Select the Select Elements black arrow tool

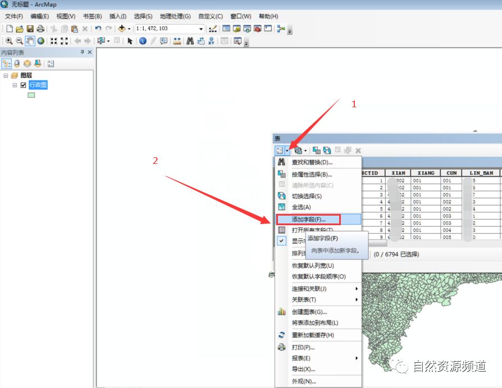(130, 41)
